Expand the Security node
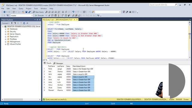This screenshot has width=192, height=108. (5, 31)
